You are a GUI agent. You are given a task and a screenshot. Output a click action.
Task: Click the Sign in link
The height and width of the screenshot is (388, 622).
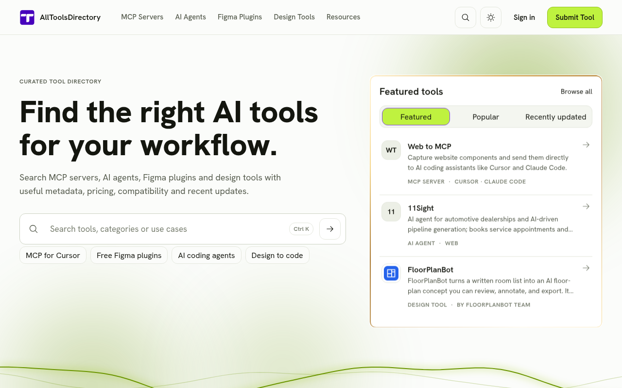[524, 17]
